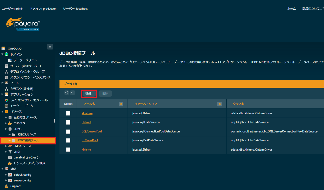Click the JavaMail Sessions envelope icon
This screenshot has width=324, height=190.
(10, 157)
